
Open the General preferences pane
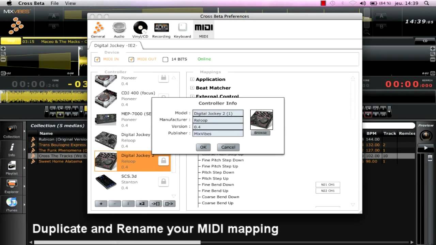coord(98,30)
